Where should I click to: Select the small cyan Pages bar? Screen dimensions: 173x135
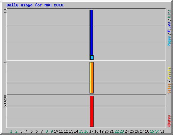[x=92, y=57]
